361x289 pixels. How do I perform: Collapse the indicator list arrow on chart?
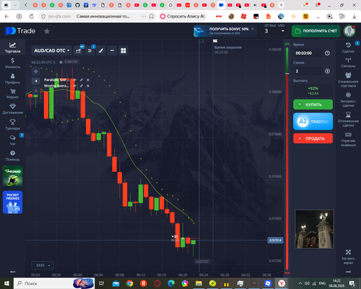[35, 81]
